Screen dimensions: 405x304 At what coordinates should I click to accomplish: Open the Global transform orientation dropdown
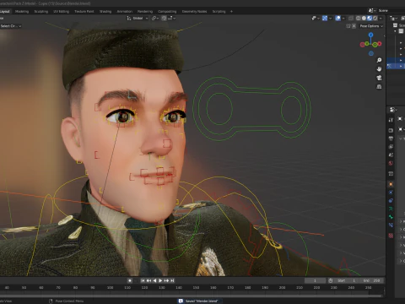click(138, 18)
